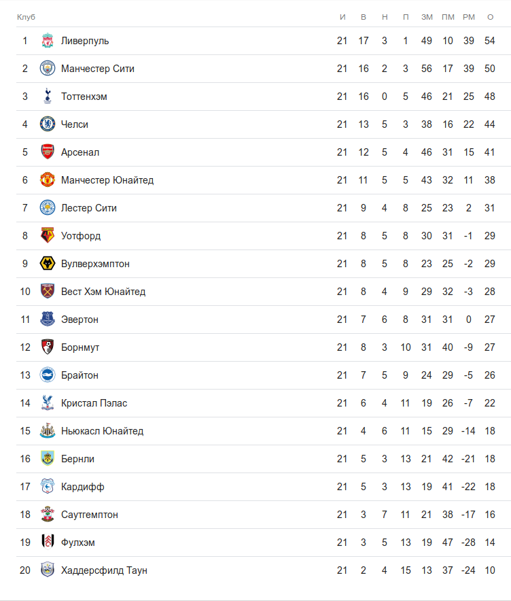
Task: Click the Chelsea club crest icon
Action: pyautogui.click(x=47, y=124)
